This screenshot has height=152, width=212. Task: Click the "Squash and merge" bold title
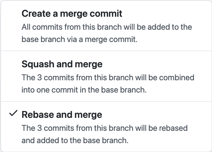[62, 64]
